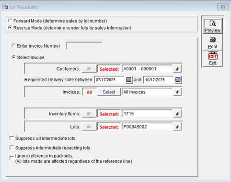Click the # button beside All Invoices

pyautogui.click(x=177, y=92)
